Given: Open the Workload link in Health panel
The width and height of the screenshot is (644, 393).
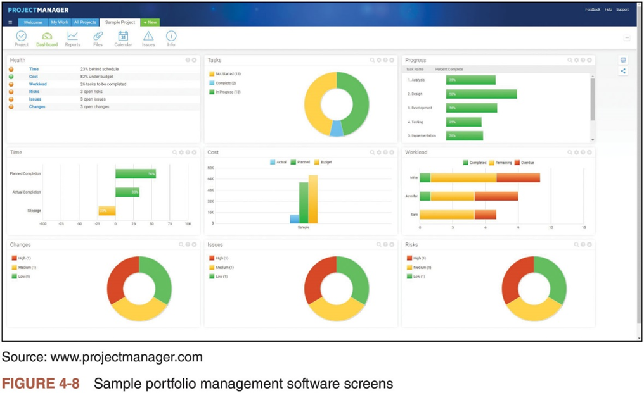Looking at the screenshot, I should [x=37, y=84].
